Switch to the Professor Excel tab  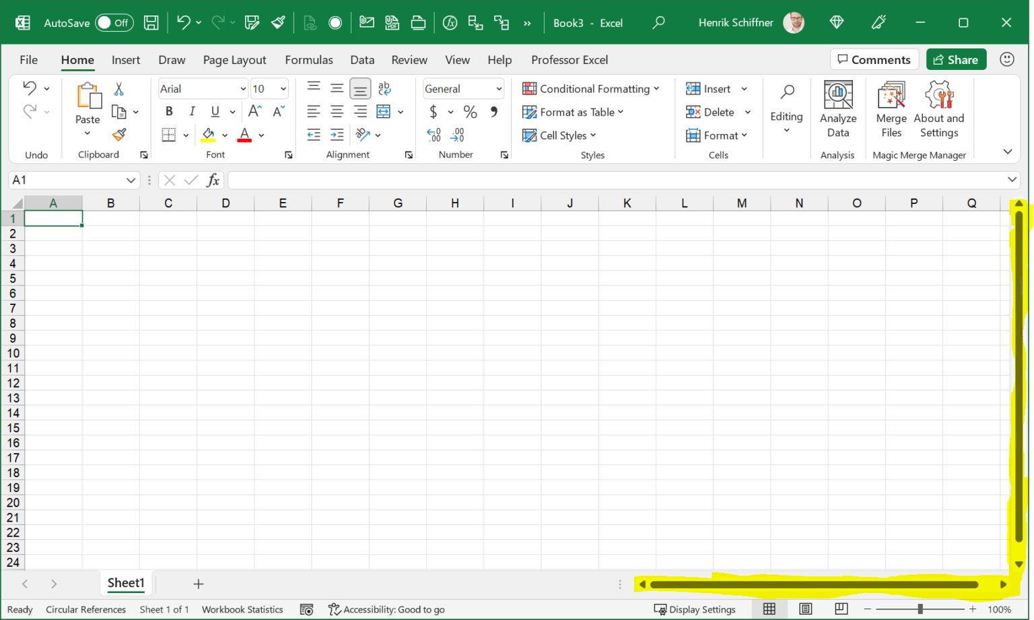(570, 60)
